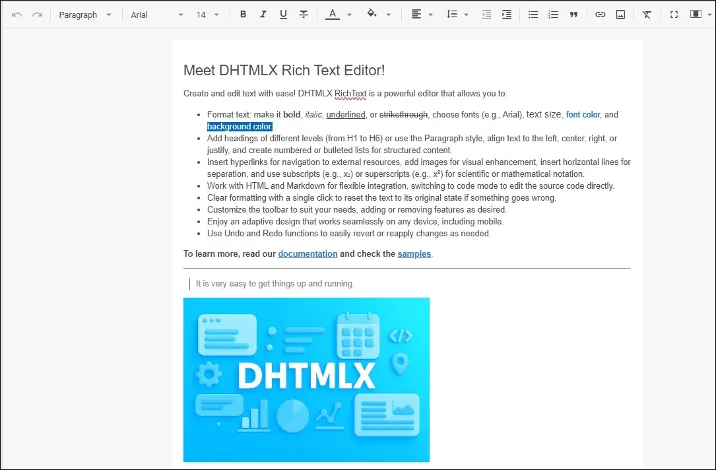The width and height of the screenshot is (716, 470).
Task: Click the blockquote 'It is very easy to get things up and running.'
Action: 275,284
